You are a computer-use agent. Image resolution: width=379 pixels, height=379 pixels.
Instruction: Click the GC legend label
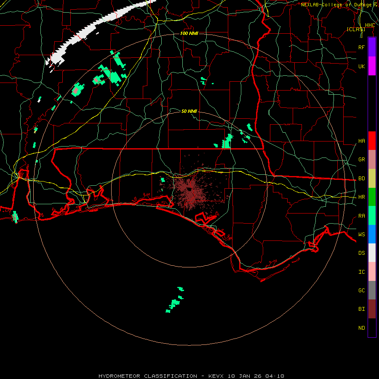click(x=361, y=291)
